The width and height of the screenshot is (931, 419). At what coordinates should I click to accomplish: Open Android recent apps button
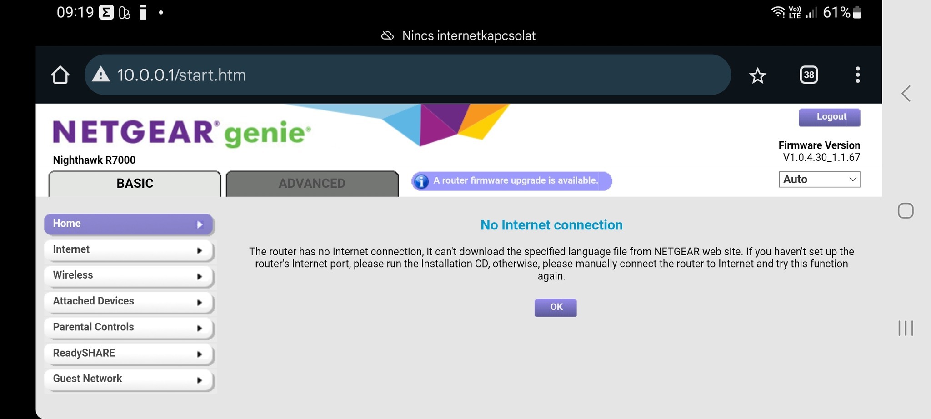pyautogui.click(x=906, y=328)
